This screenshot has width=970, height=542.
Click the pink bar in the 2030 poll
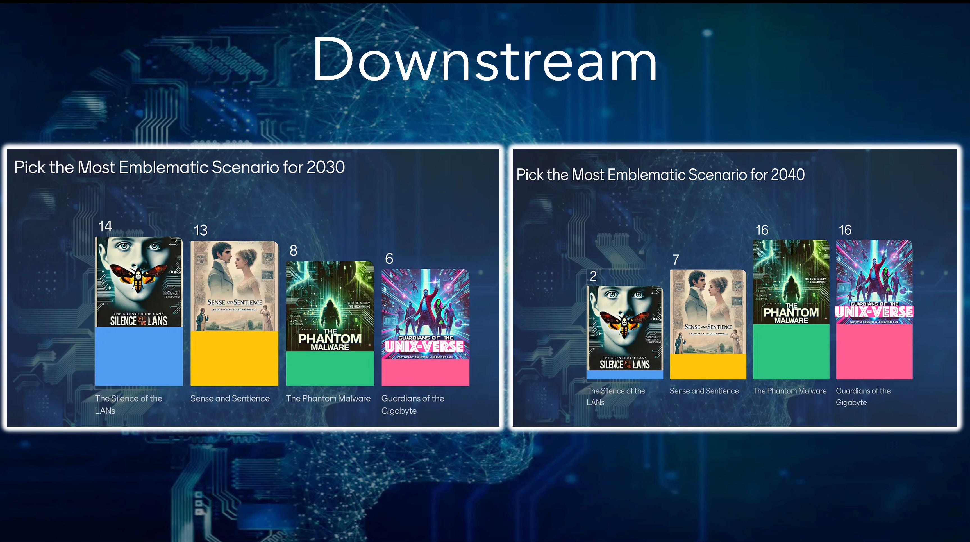(425, 373)
